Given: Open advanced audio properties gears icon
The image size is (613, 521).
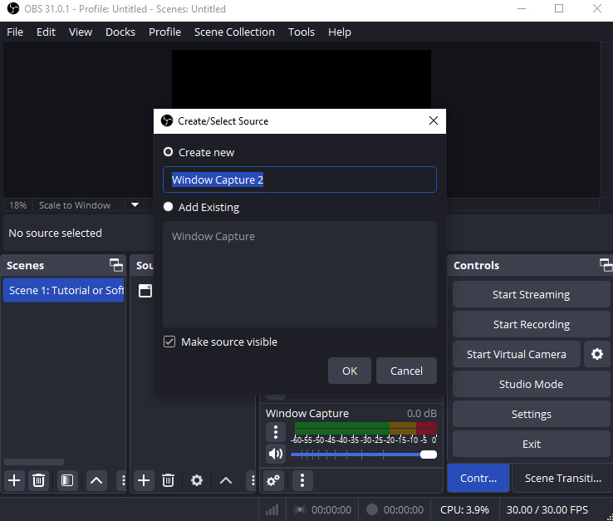Looking at the screenshot, I should 273,480.
